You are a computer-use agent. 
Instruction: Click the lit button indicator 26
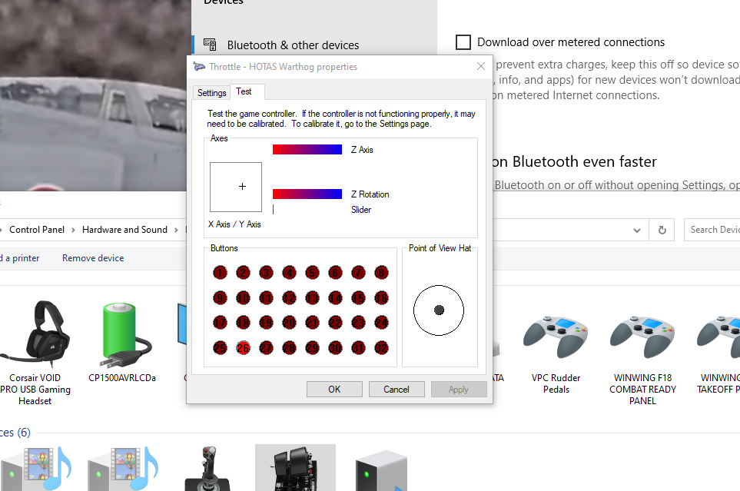pos(243,348)
